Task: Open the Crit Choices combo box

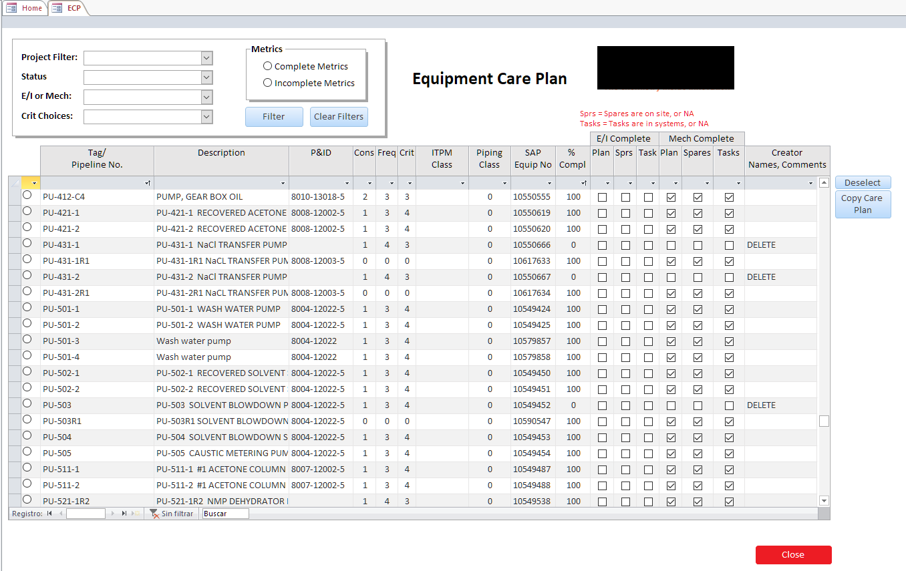Action: coord(206,117)
